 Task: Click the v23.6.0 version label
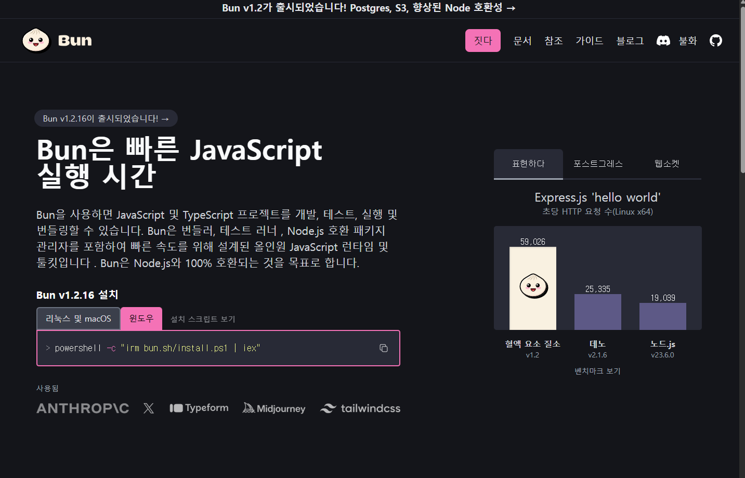coord(662,355)
